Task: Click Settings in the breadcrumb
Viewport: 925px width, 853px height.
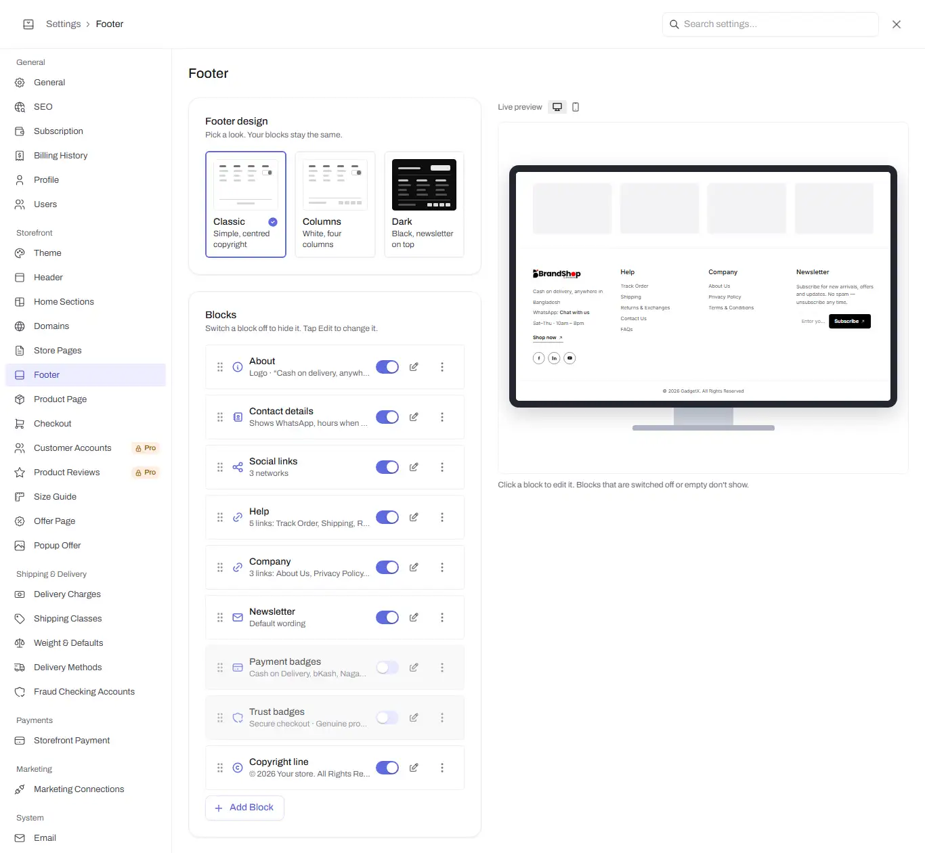Action: [x=63, y=24]
